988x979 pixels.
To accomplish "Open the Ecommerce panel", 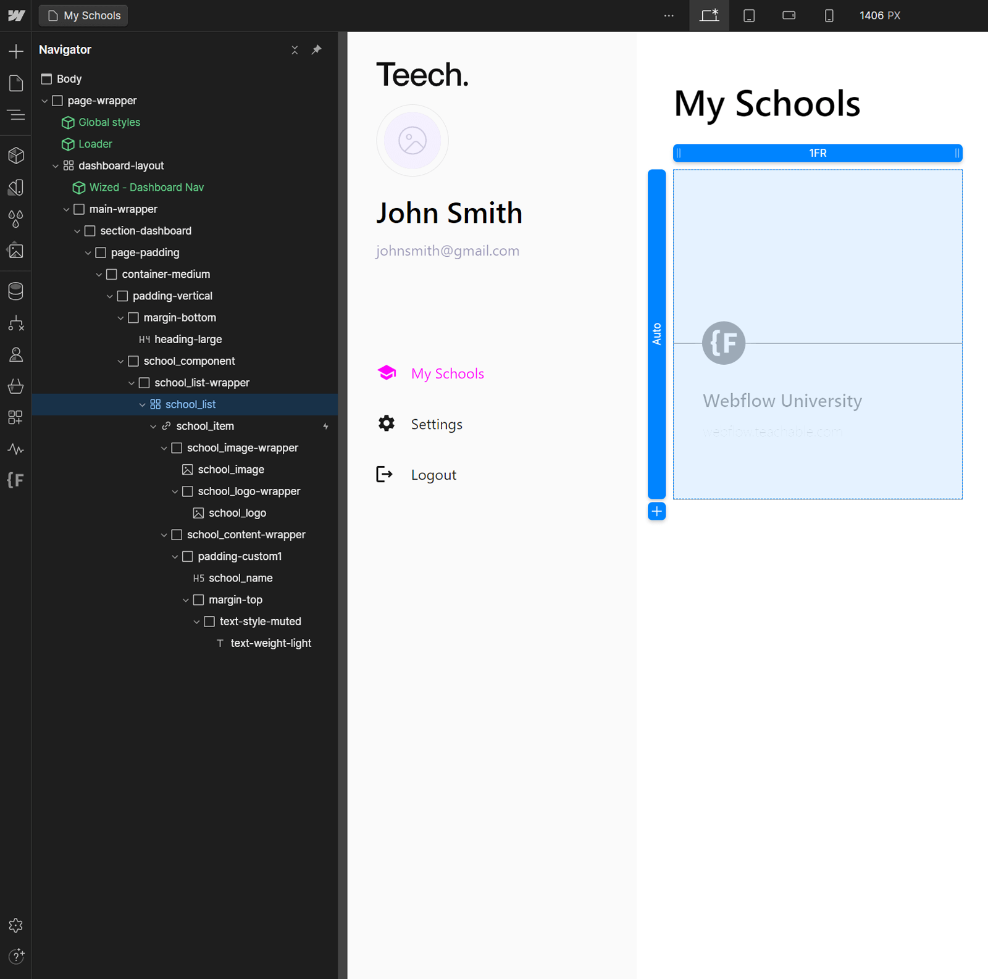I will click(15, 386).
